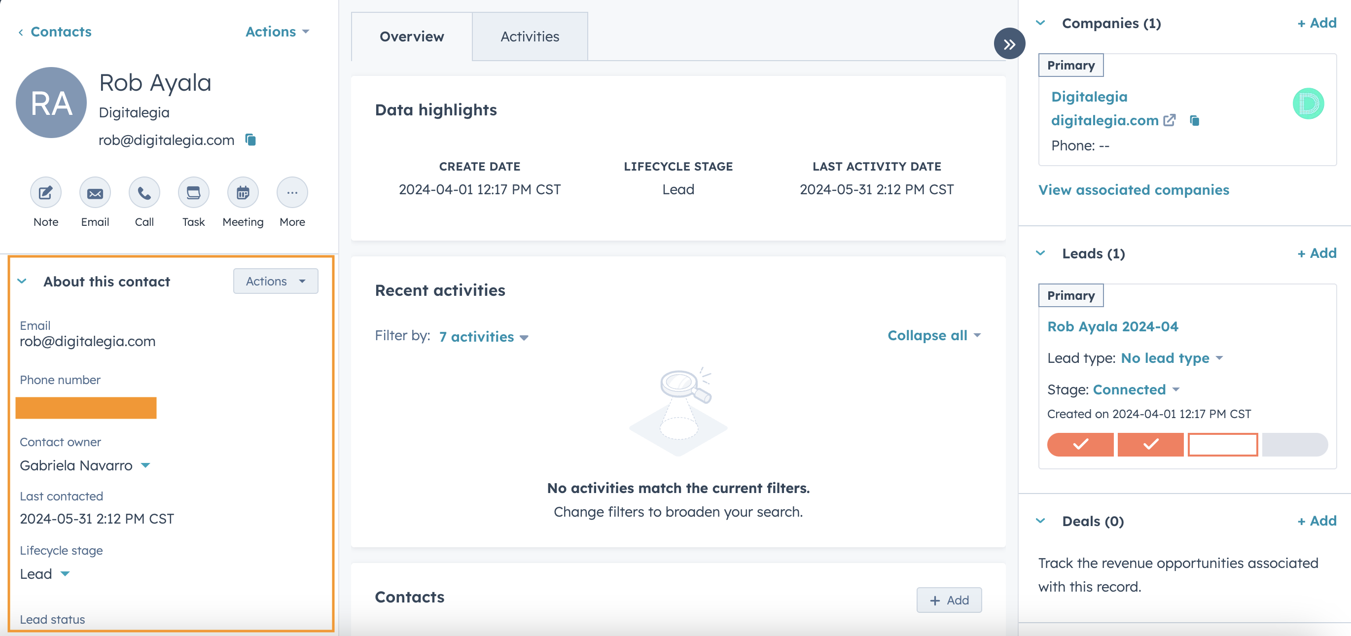Open the Digitalegia company record link
The width and height of the screenshot is (1351, 636).
pyautogui.click(x=1089, y=97)
